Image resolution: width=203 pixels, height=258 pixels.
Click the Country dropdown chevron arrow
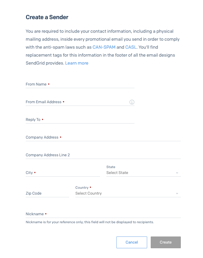[x=177, y=193]
